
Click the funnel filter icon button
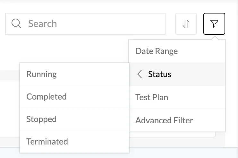click(x=214, y=24)
